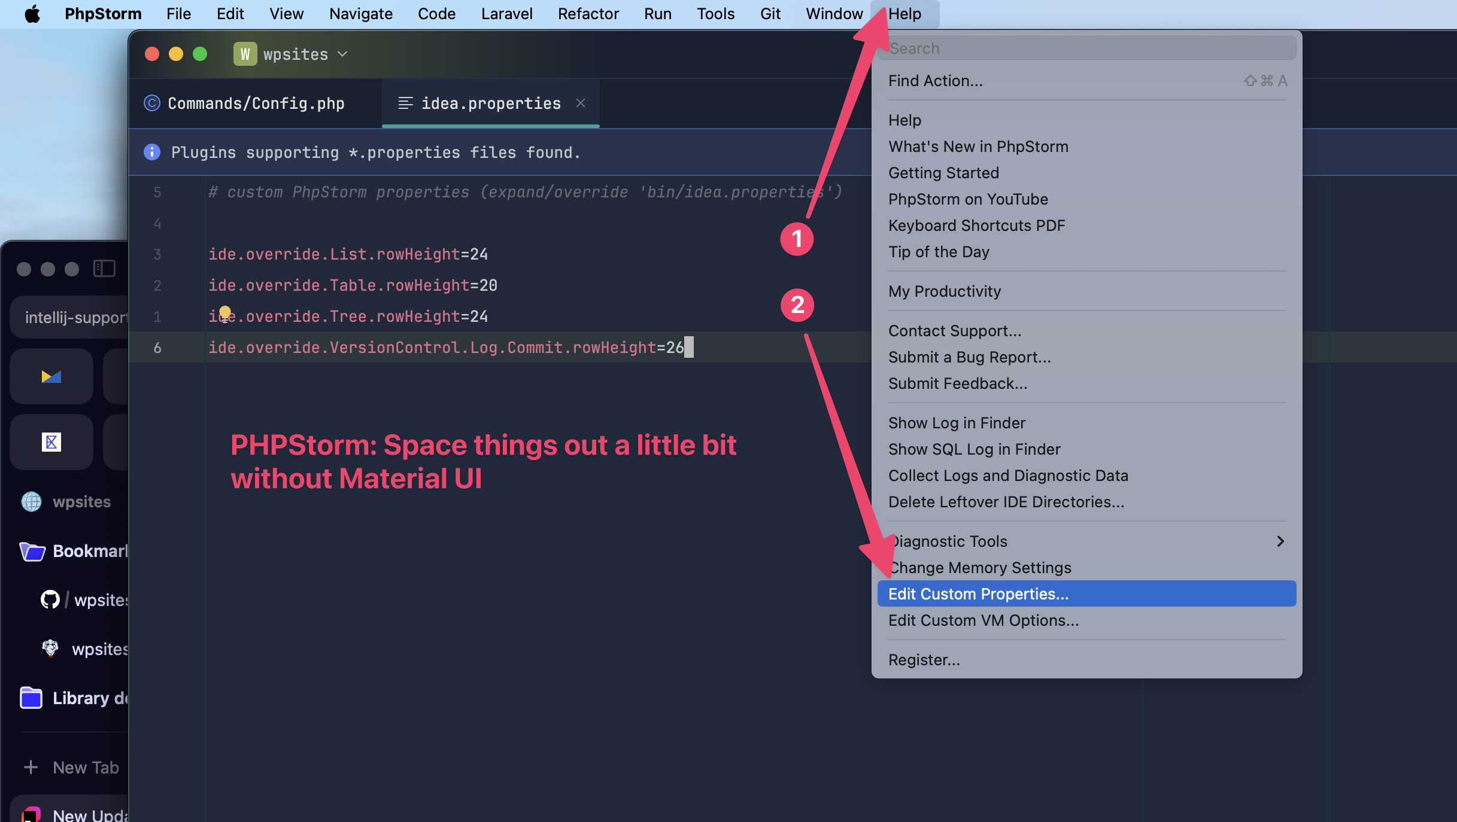The height and width of the screenshot is (822, 1457).
Task: Open the File menu
Action: coord(178,14)
